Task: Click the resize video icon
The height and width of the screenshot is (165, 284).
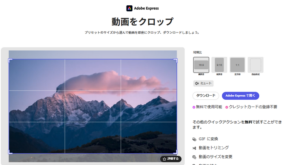Action: [194, 157]
